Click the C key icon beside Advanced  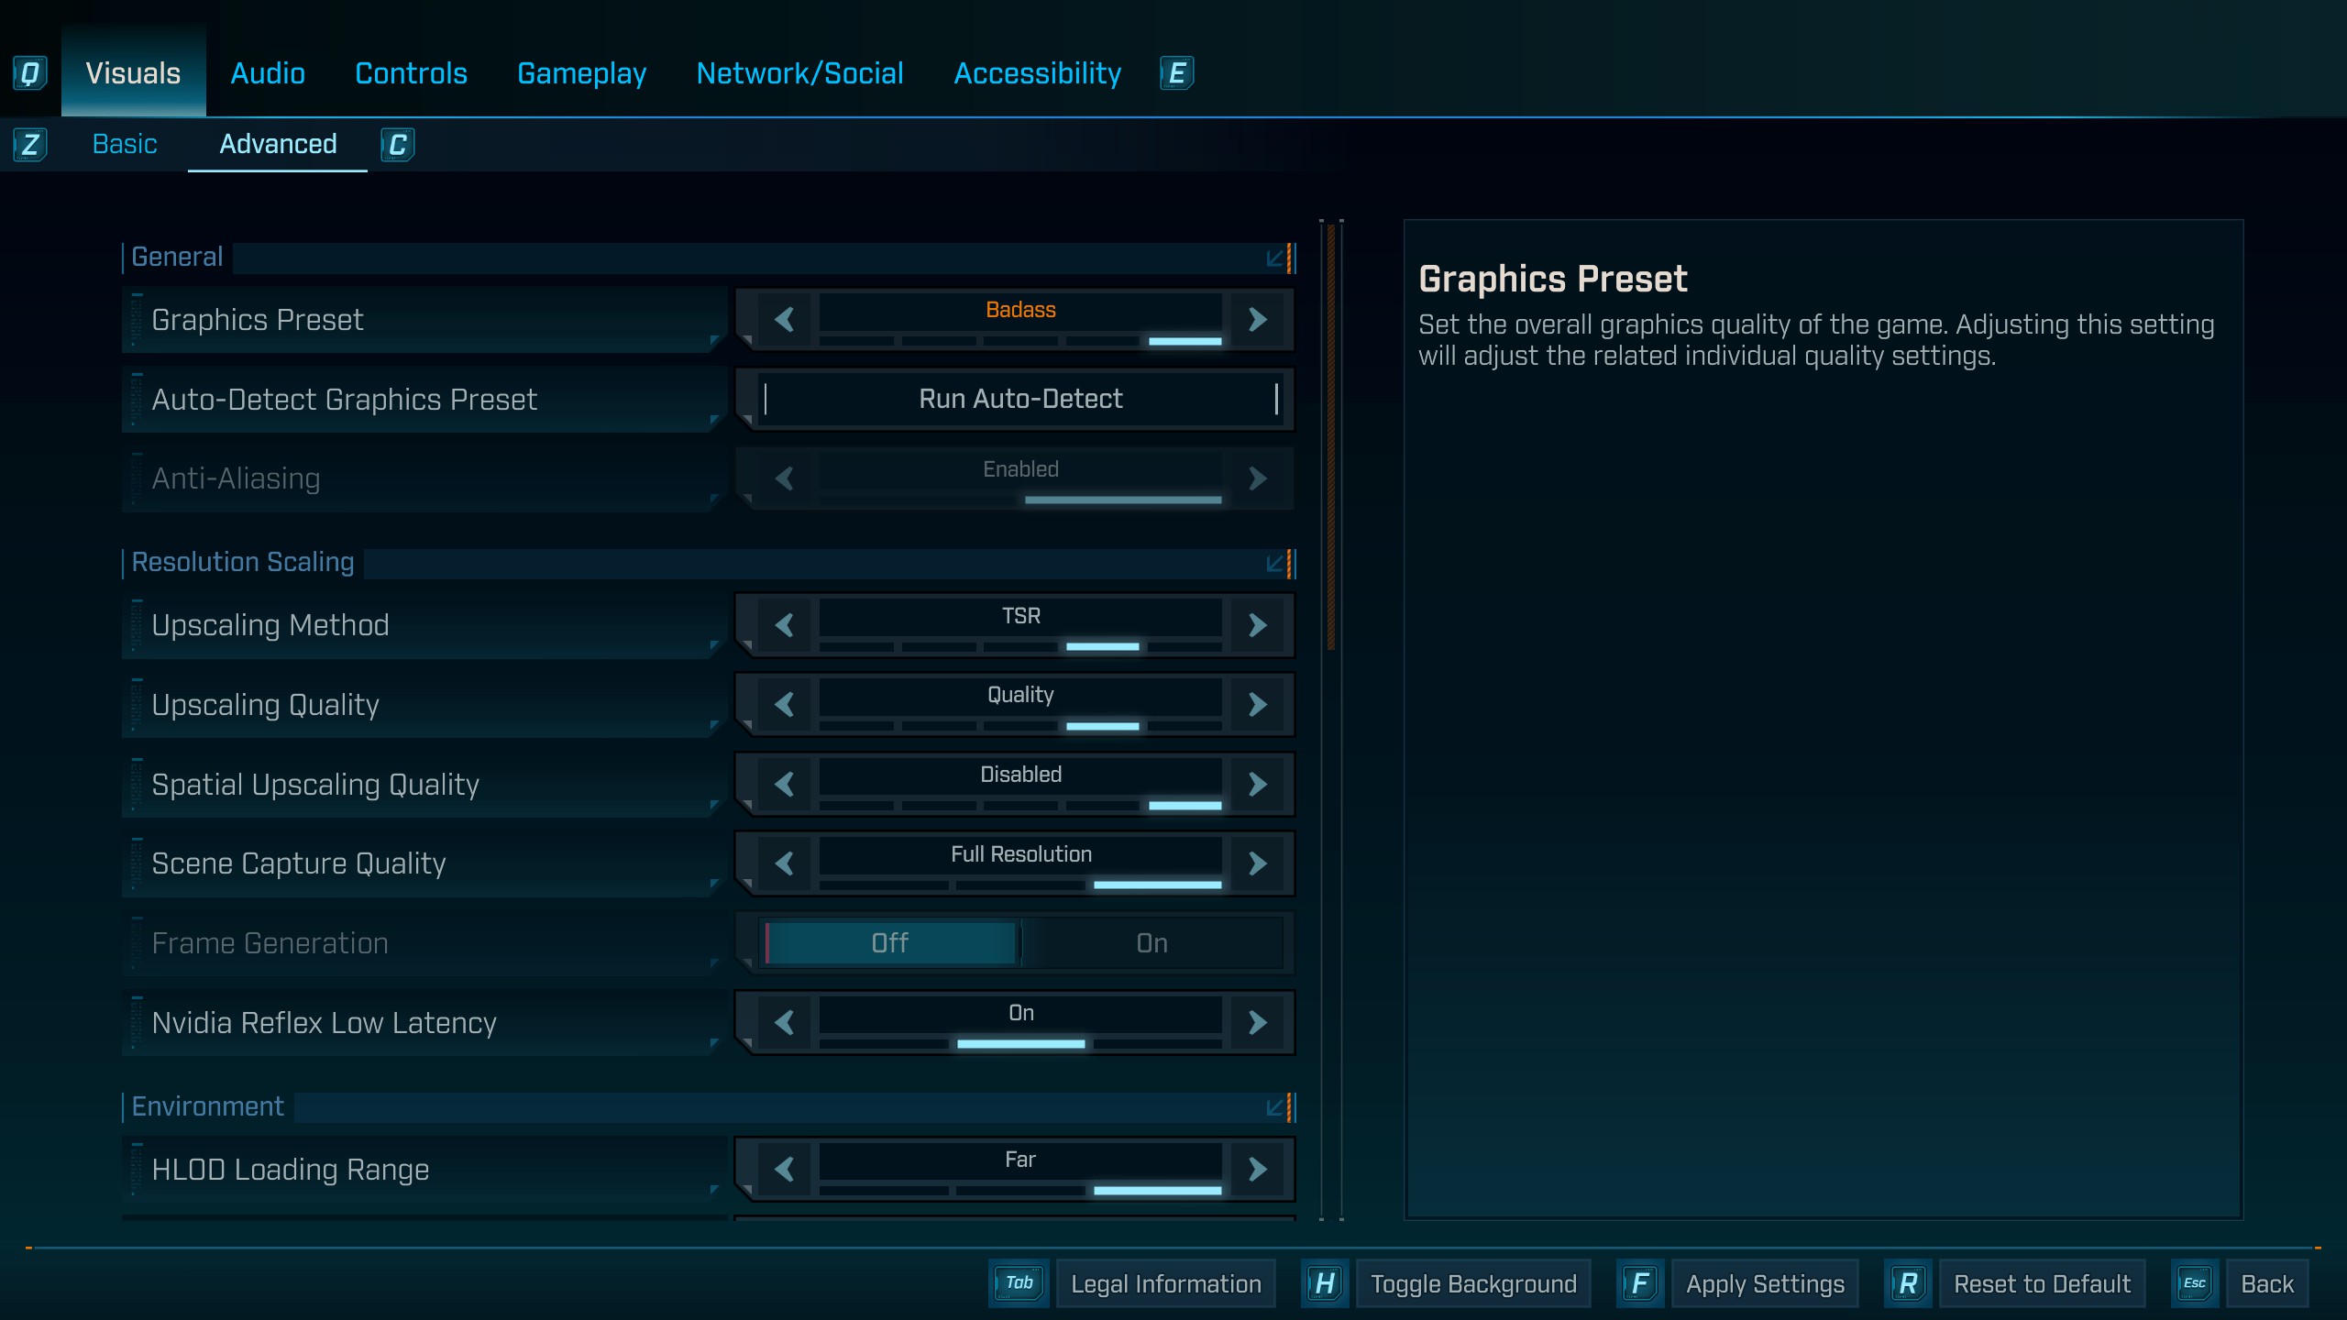coord(397,145)
